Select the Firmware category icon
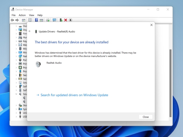This screenshot has width=183, height=137. click(20, 34)
